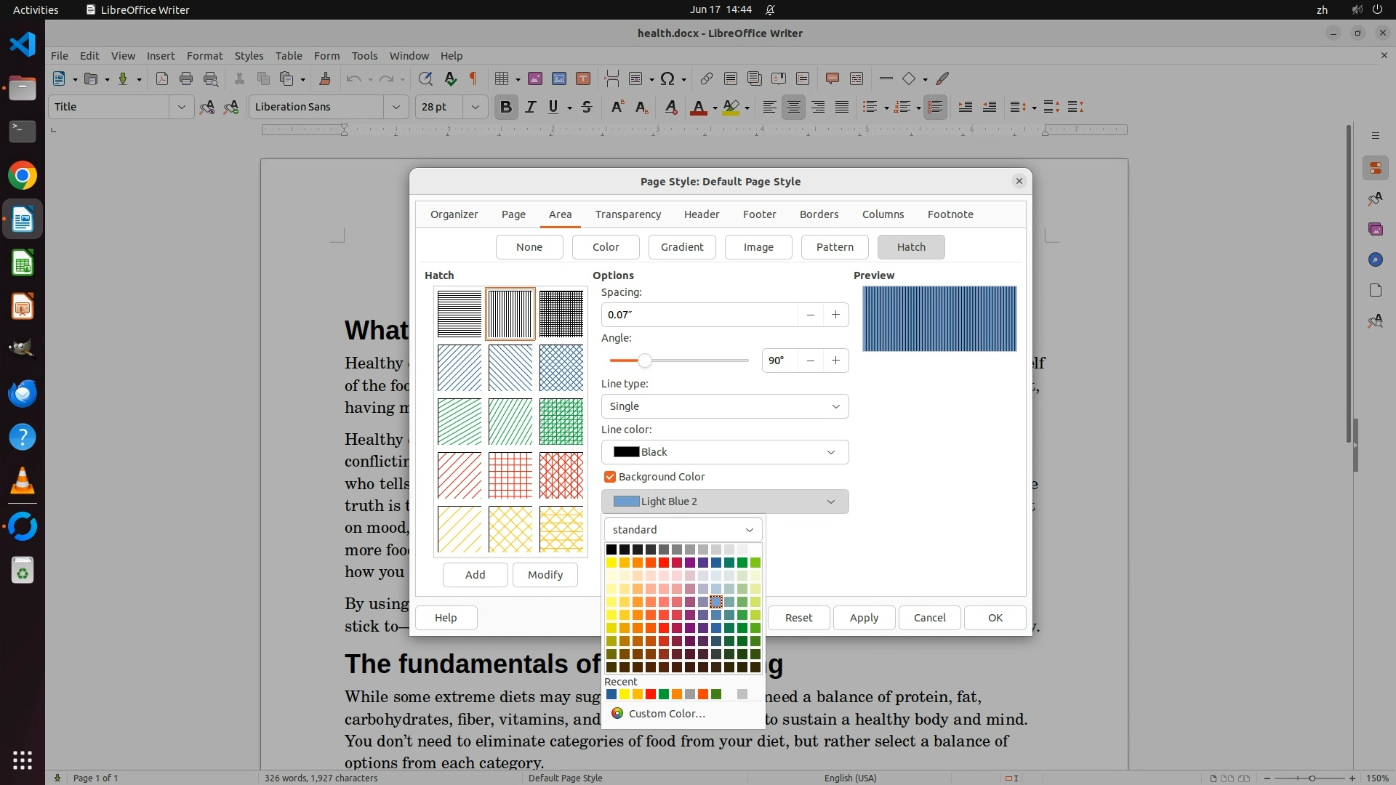Viewport: 1396px width, 785px height.
Task: Expand the Line type Single dropdown
Action: point(724,406)
